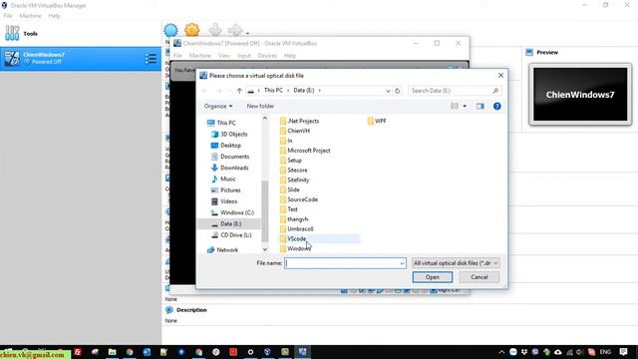638x359 pixels.
Task: Click the New folder button
Action: click(260, 106)
